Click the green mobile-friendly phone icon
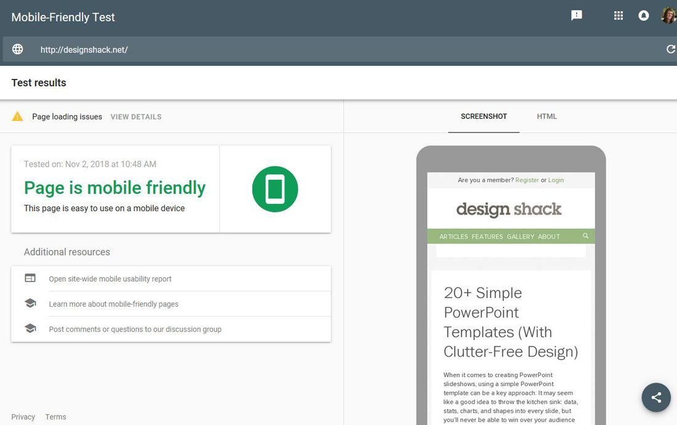Screen dimensions: 677x425 [x=275, y=188]
